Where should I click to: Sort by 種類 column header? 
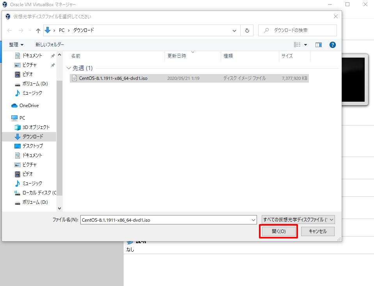(x=228, y=56)
